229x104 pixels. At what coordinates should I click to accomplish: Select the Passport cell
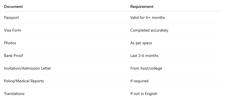point(11,17)
